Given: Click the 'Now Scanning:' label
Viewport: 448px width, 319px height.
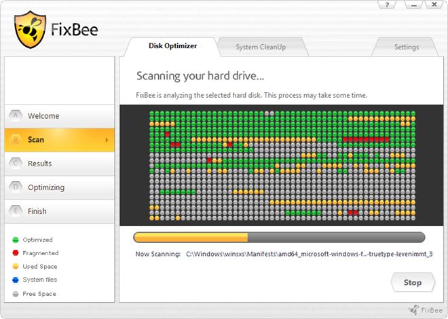Looking at the screenshot, I should [x=158, y=254].
